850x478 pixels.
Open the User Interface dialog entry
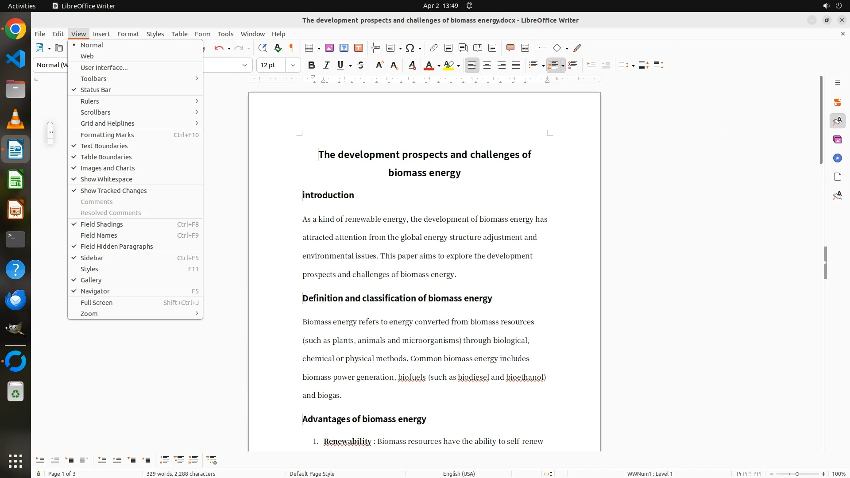pyautogui.click(x=104, y=68)
